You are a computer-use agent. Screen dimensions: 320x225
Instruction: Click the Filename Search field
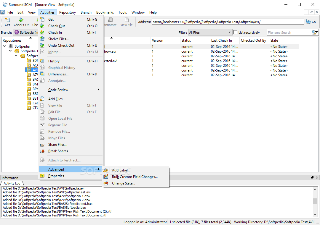coord(289,33)
